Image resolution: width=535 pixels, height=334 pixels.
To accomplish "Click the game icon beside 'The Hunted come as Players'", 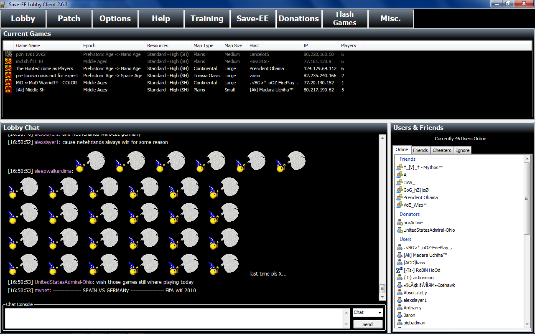I will point(8,68).
